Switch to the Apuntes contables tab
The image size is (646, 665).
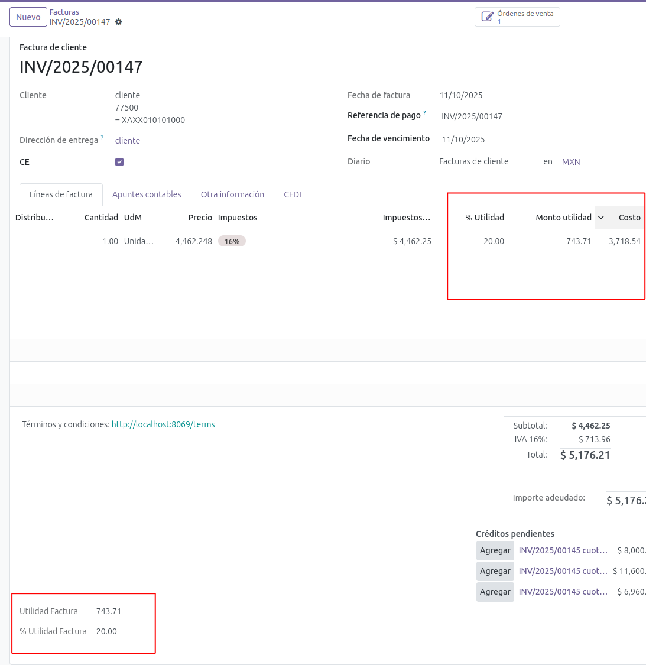[147, 194]
